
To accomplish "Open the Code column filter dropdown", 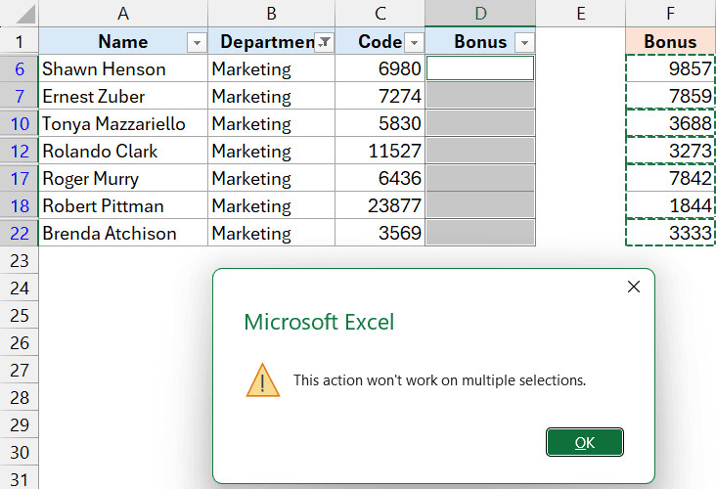I will coord(414,42).
